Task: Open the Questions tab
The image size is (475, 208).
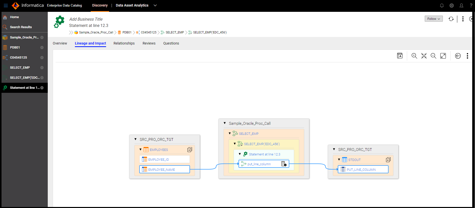Action: click(x=171, y=43)
